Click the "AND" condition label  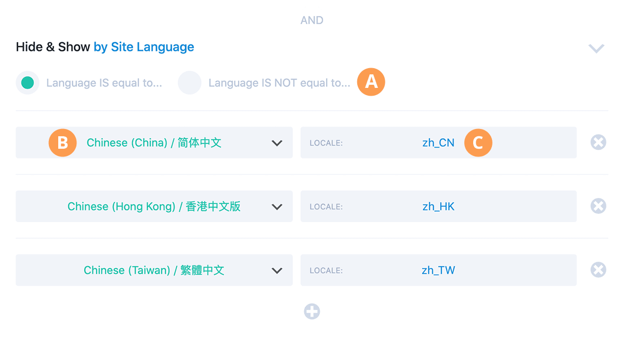coord(312,20)
